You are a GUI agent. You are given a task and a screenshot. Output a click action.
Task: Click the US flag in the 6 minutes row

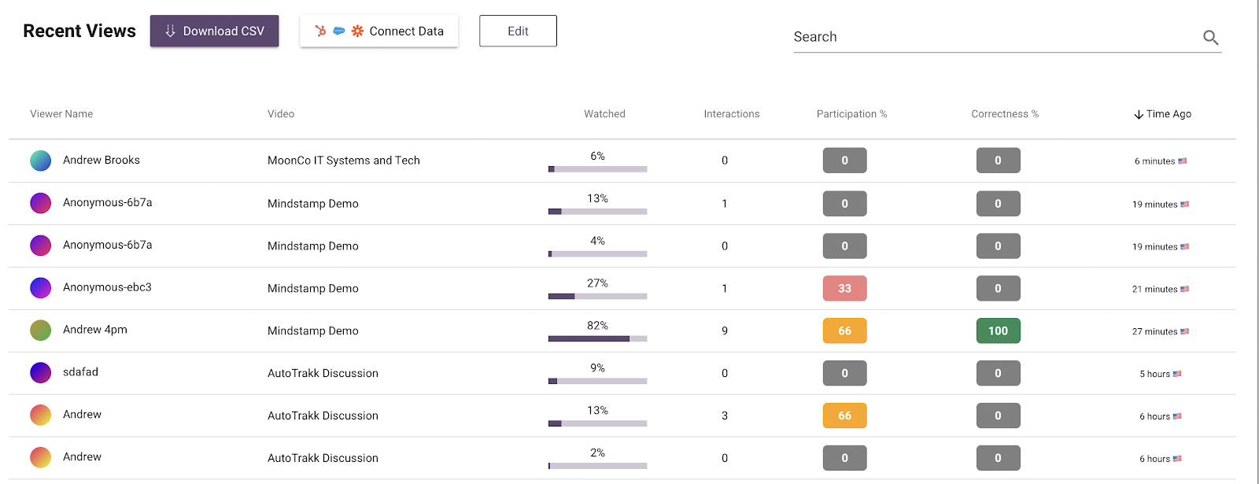(x=1183, y=161)
